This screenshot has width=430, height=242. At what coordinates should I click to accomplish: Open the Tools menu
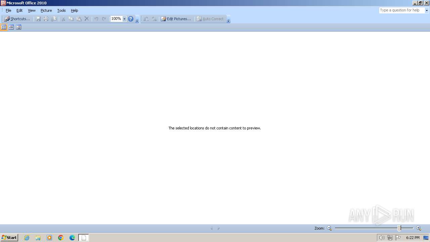[61, 10]
